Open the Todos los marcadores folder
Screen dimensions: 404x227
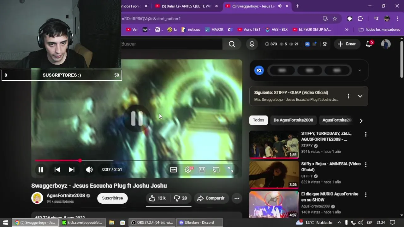pos(379,30)
